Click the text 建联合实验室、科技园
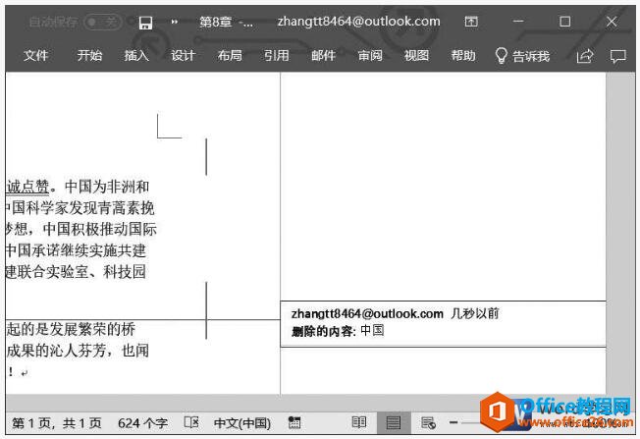640x439 pixels. [76, 272]
